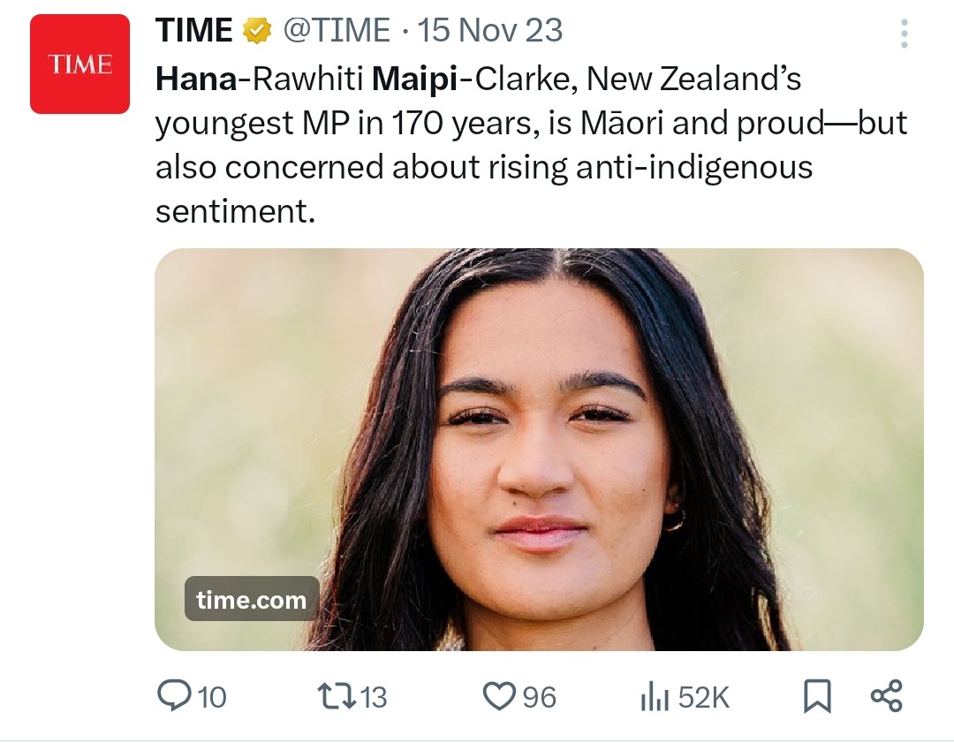Open view analytics bar chart icon
Viewport: 954px width, 743px height.
pyautogui.click(x=655, y=697)
